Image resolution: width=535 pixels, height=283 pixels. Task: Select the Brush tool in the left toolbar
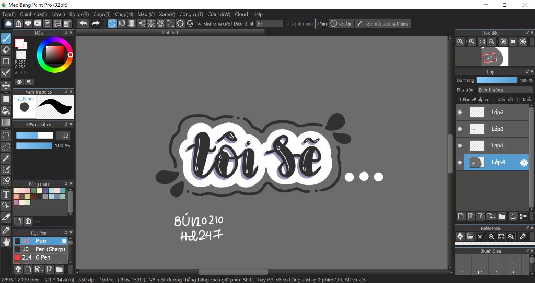[x=6, y=39]
